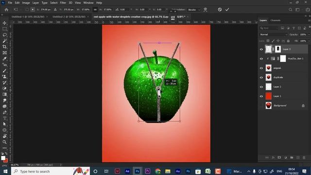Toggle the reference point checkbox
311x175 pixels.
click(x=27, y=10)
